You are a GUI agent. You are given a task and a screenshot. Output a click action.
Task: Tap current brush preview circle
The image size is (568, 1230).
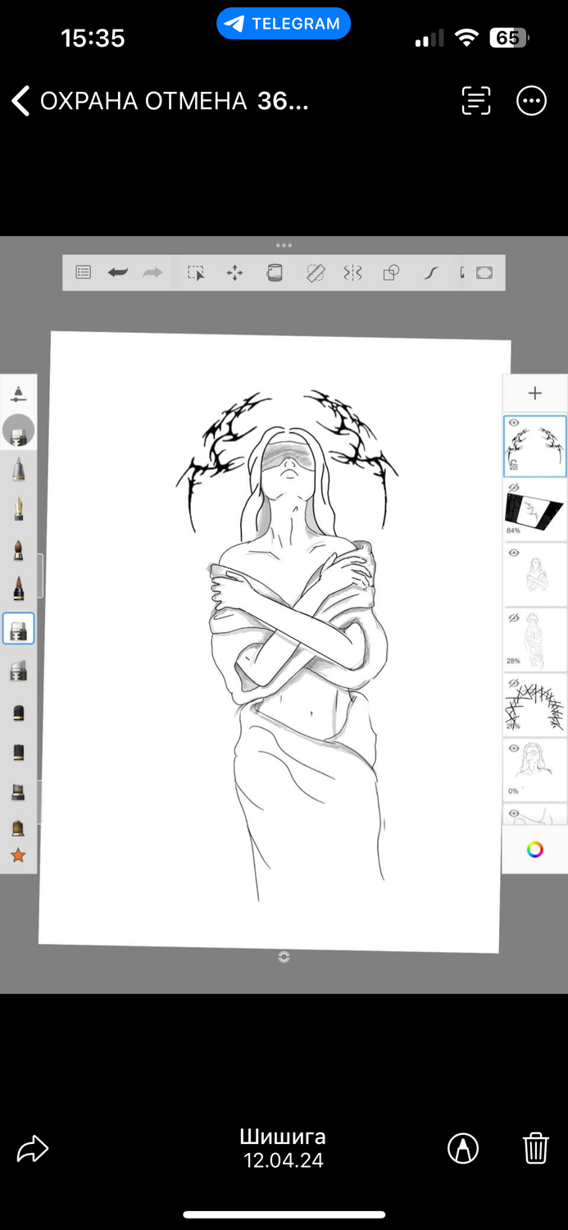point(18,430)
